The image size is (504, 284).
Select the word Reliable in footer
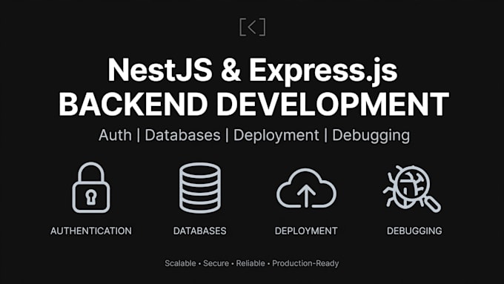(x=251, y=263)
